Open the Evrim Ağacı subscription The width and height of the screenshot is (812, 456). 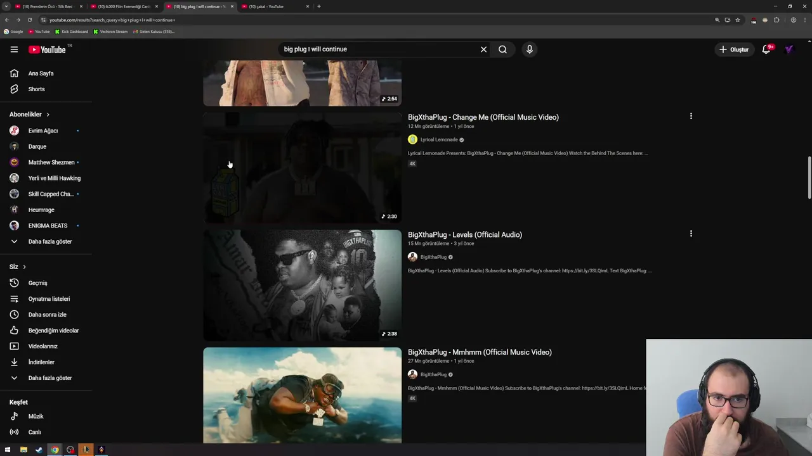coord(46,130)
